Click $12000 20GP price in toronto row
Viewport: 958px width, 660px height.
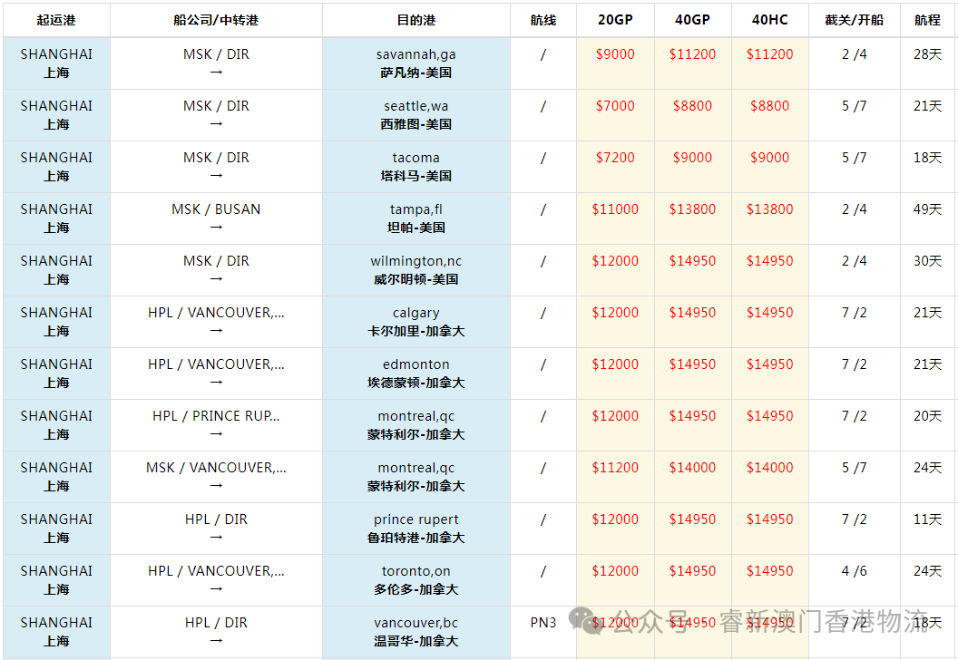coord(615,571)
